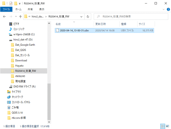
Task: Click the ubx file's document icon
Action: point(57,30)
